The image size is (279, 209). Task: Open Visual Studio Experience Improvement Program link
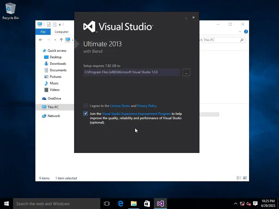[136, 114]
